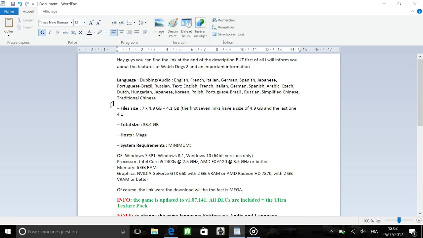Click the zoom out minus button

tap(379, 220)
